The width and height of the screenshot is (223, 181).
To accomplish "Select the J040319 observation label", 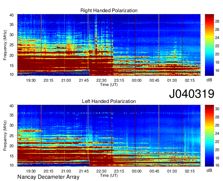I will [x=192, y=93].
